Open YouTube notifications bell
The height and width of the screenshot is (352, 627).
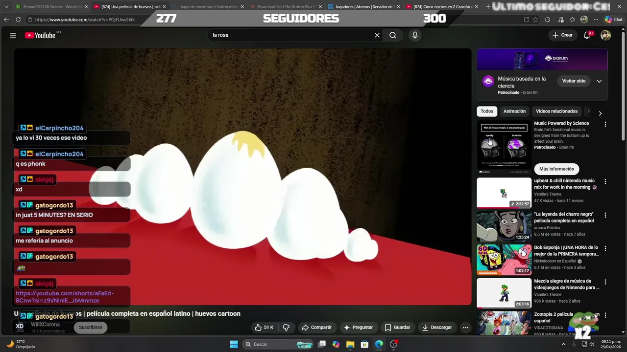(x=587, y=35)
